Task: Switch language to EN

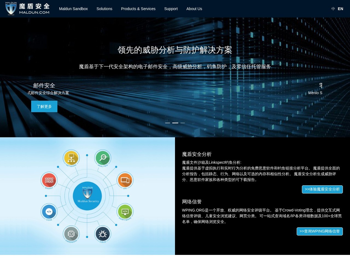Action: 340,9
